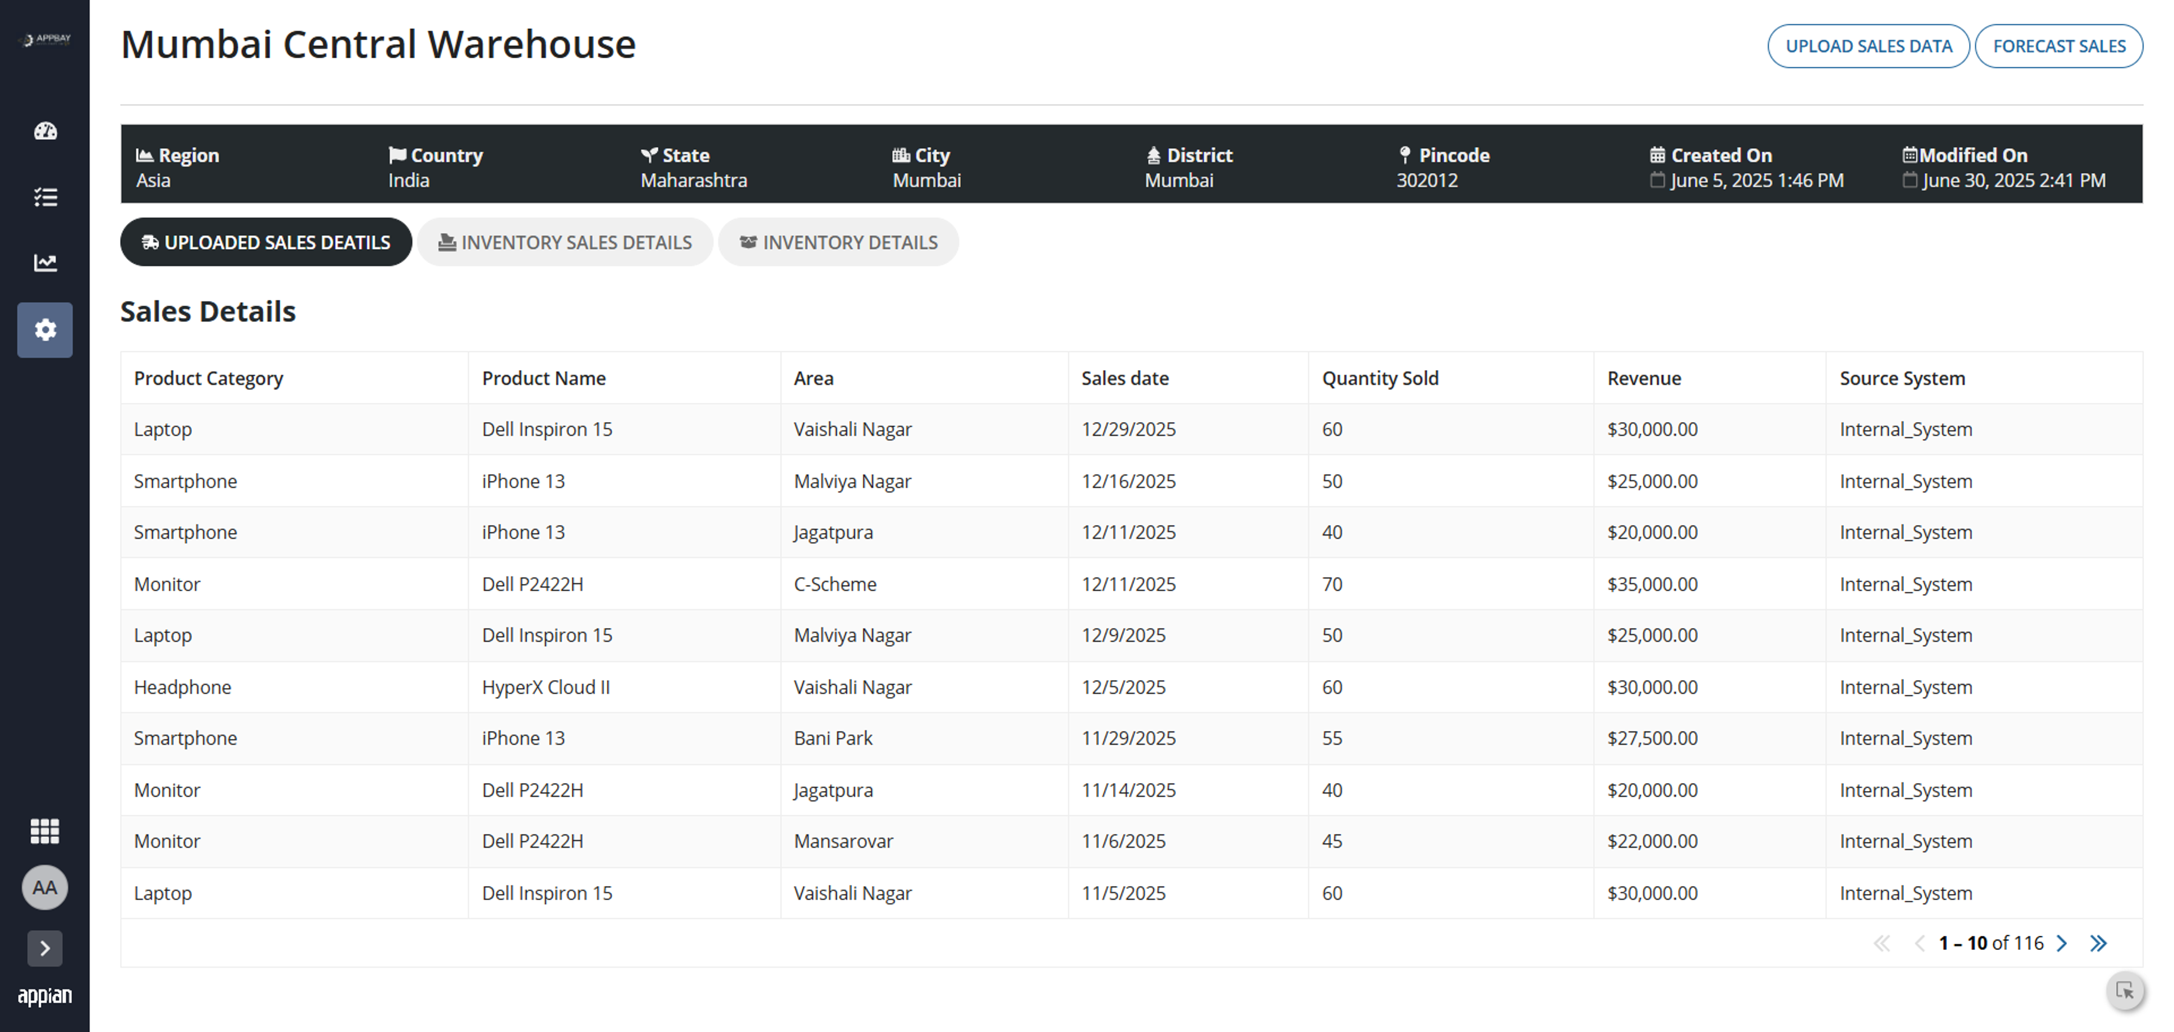Click the Appbay logo at sidebar top
Image resolution: width=2174 pixels, height=1032 pixels.
click(46, 39)
